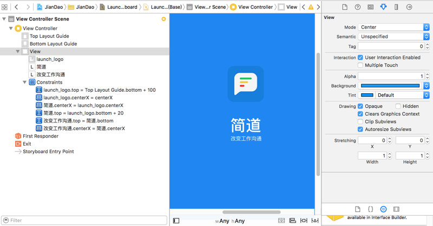Collapse the View disclosure triangle
Screen dimensions: 433x226
(18, 51)
